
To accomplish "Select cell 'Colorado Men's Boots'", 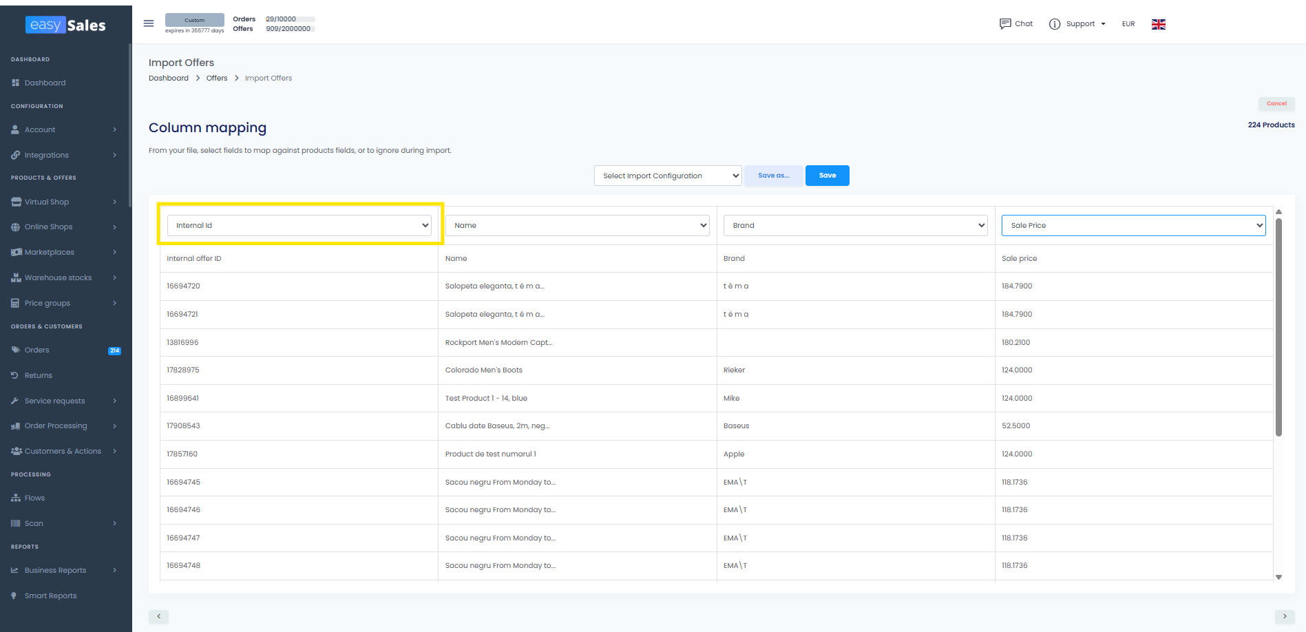I will pos(577,370).
